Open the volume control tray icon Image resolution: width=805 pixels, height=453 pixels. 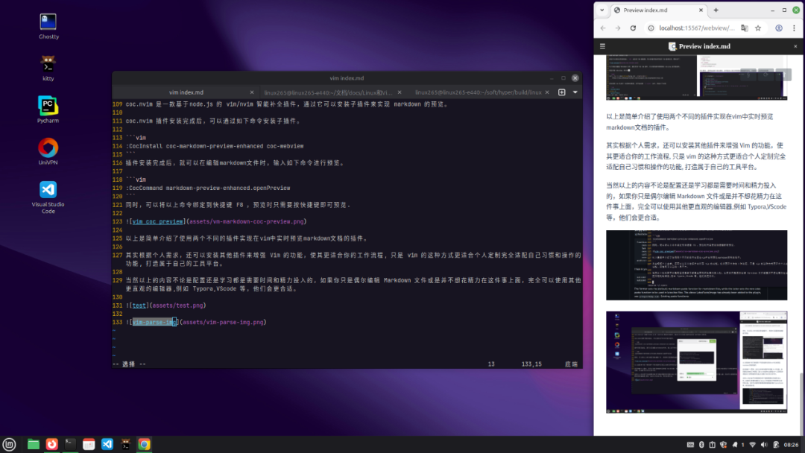click(x=764, y=445)
